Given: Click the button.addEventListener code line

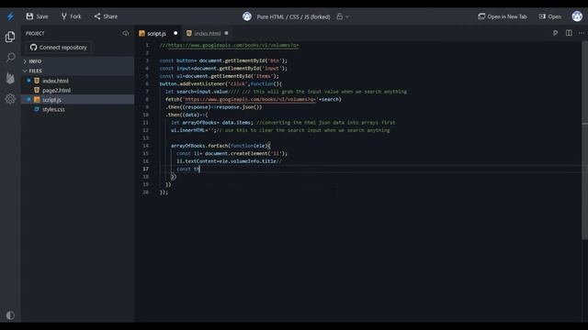Looking at the screenshot, I should 220,83.
